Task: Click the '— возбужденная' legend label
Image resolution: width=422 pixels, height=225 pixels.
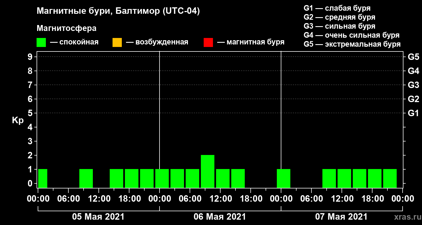Action: point(157,42)
